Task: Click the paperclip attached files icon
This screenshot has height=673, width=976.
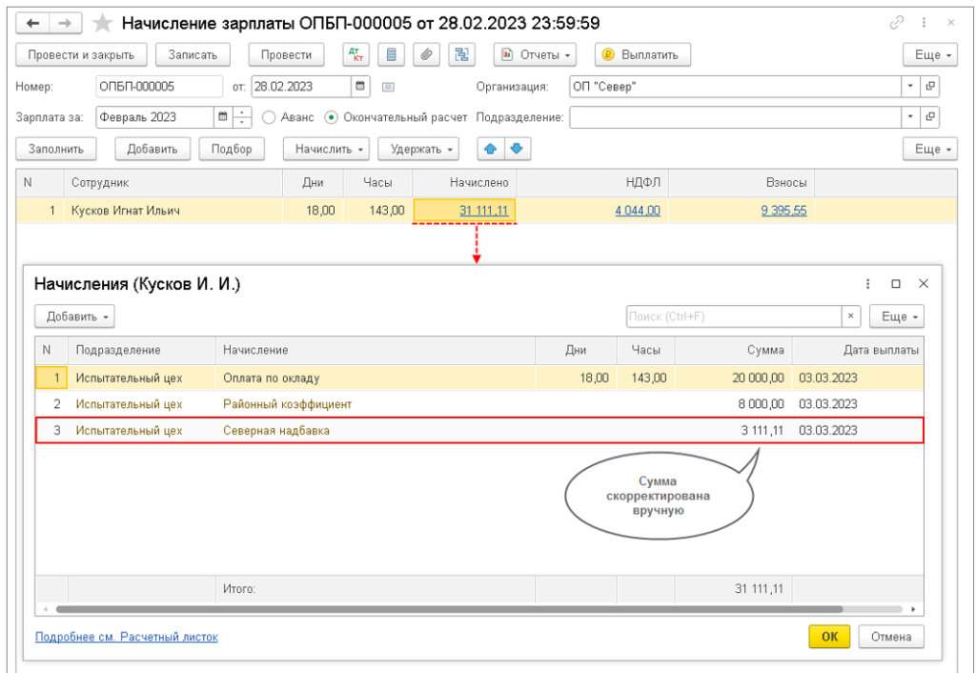Action: click(x=426, y=54)
